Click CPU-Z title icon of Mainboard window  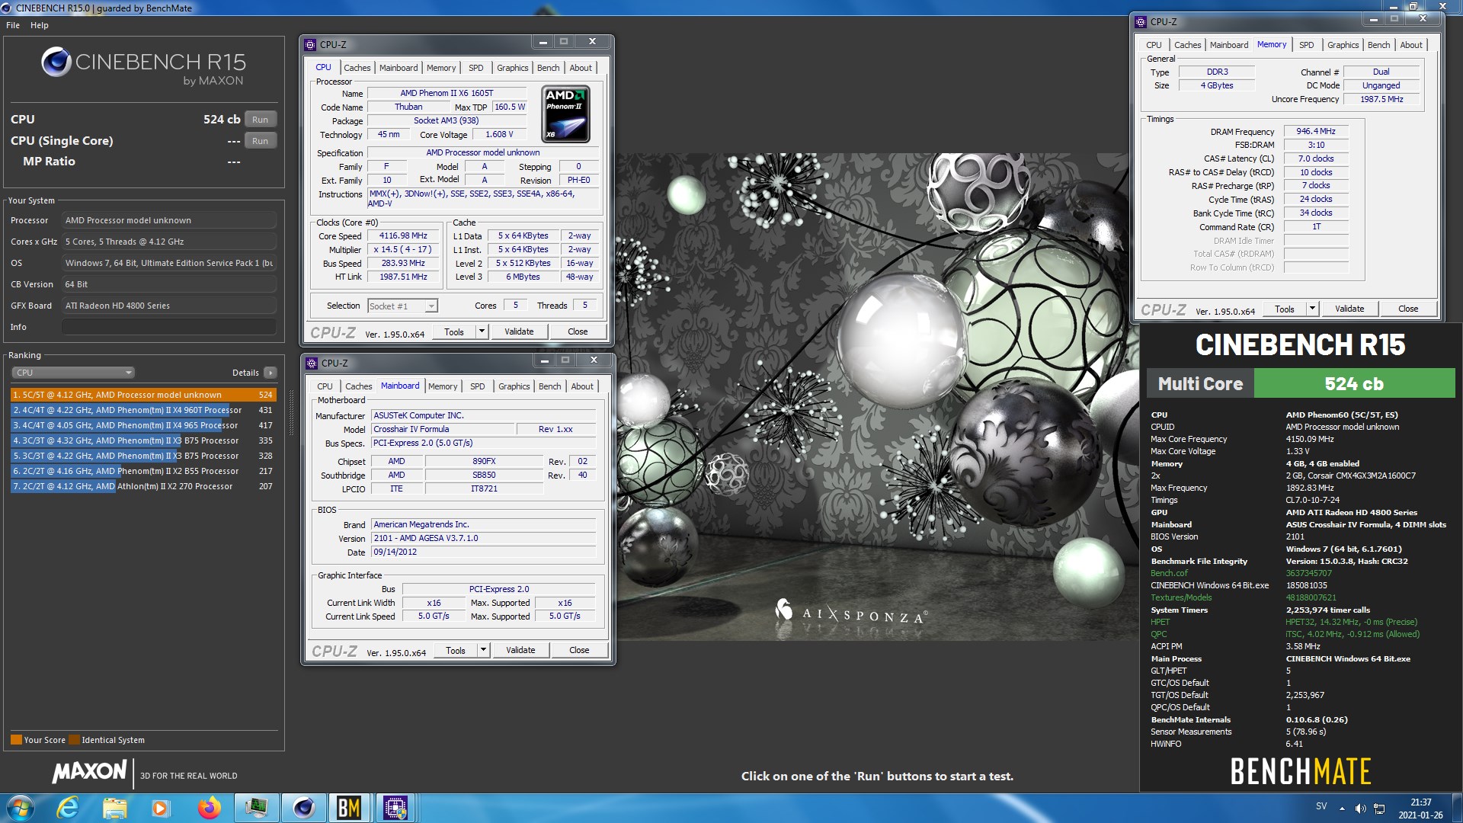point(312,363)
